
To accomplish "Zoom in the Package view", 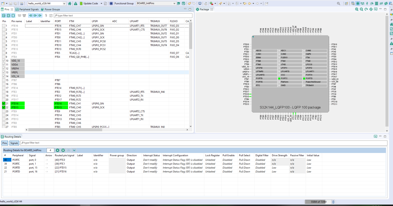I will pyautogui.click(x=357, y=9).
